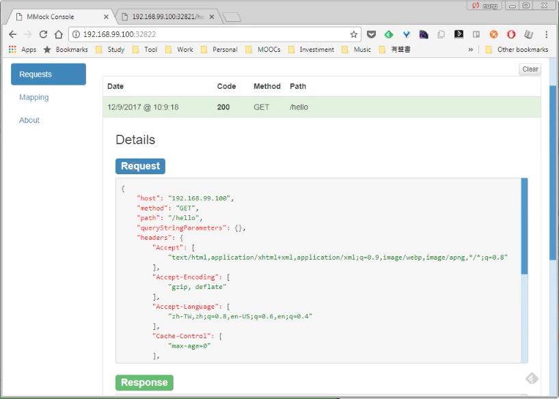Open a new browser tab
The height and width of the screenshot is (399, 559).
pyautogui.click(x=232, y=17)
